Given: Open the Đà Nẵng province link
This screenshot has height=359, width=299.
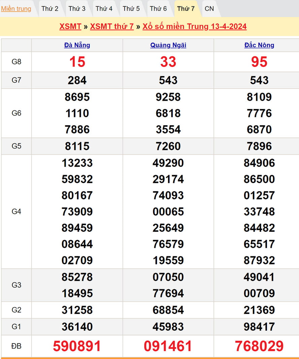Looking at the screenshot, I should click(x=77, y=45).
